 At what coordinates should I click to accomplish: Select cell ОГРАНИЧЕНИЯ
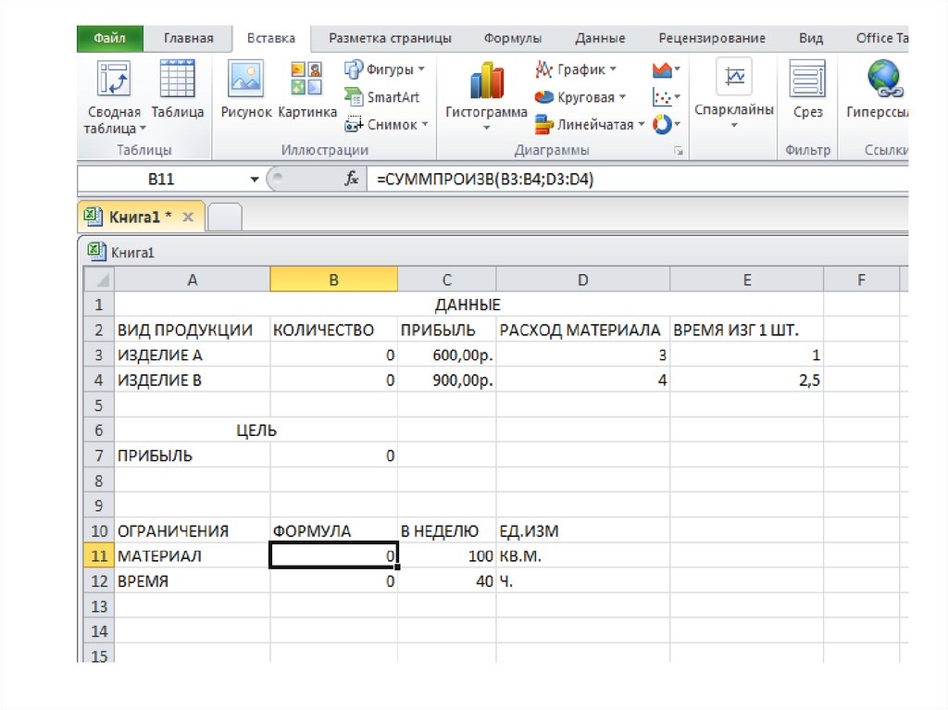point(193,531)
